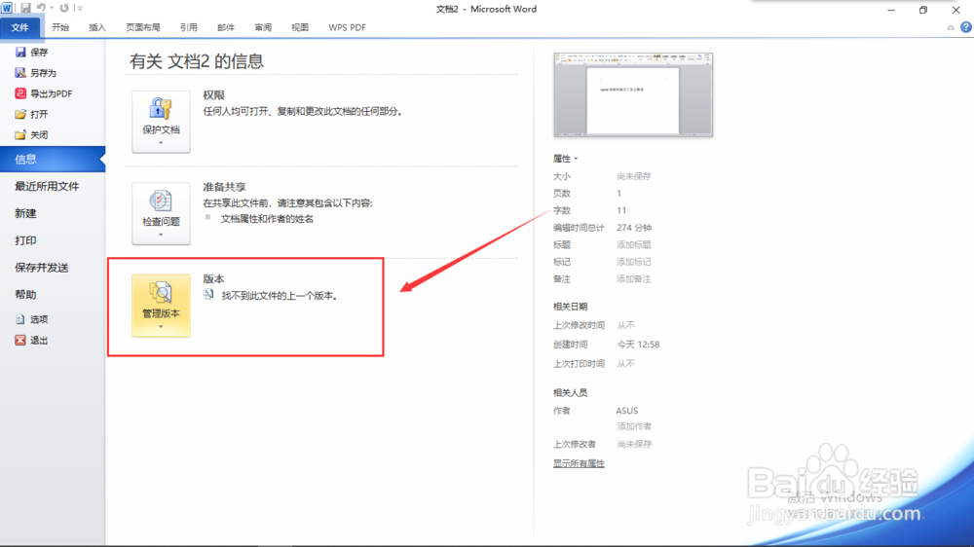The width and height of the screenshot is (974, 547).
Task: Click the Word logo in title bar
Action: [7, 8]
